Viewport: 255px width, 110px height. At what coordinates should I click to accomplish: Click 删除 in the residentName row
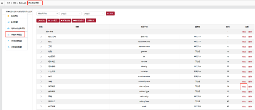tap(250, 42)
